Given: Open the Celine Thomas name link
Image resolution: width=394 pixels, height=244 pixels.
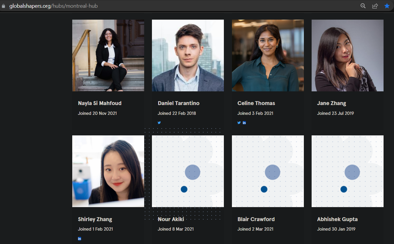Looking at the screenshot, I should [256, 103].
